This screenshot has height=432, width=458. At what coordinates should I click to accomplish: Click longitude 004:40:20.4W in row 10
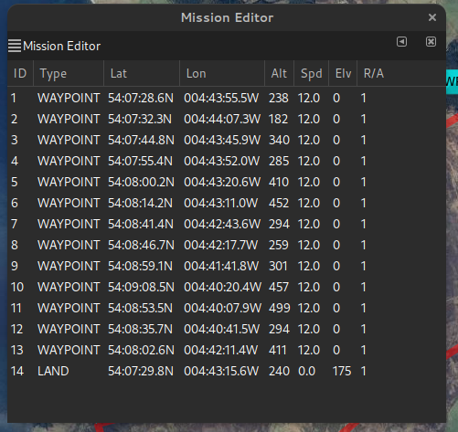pos(222,287)
